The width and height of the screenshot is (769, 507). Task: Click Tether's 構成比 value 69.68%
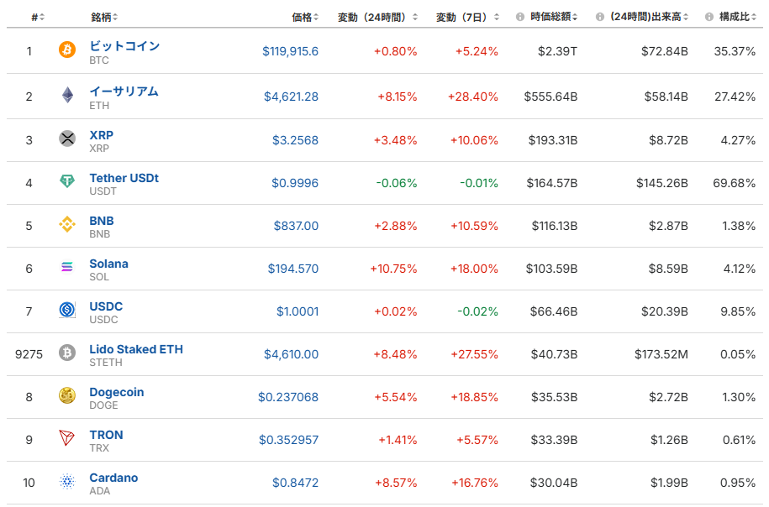pos(735,183)
